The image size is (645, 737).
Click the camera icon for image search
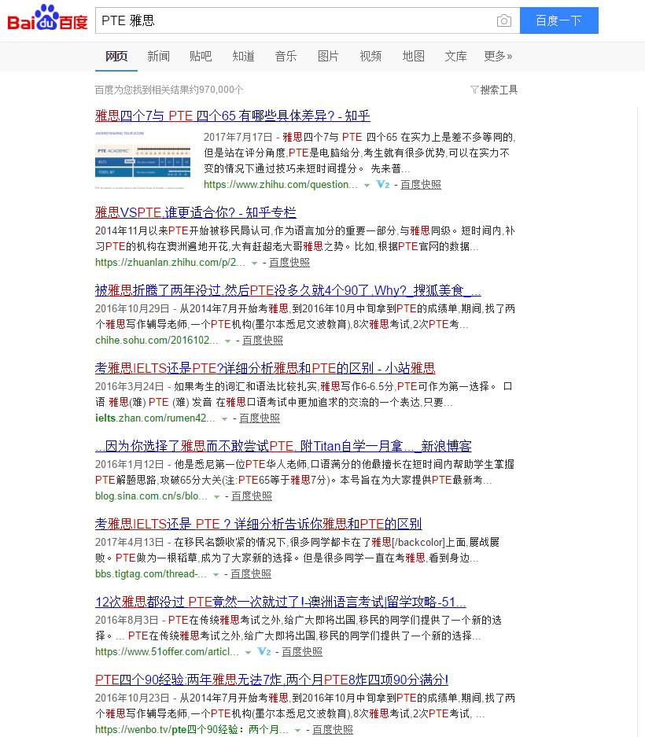pos(504,20)
